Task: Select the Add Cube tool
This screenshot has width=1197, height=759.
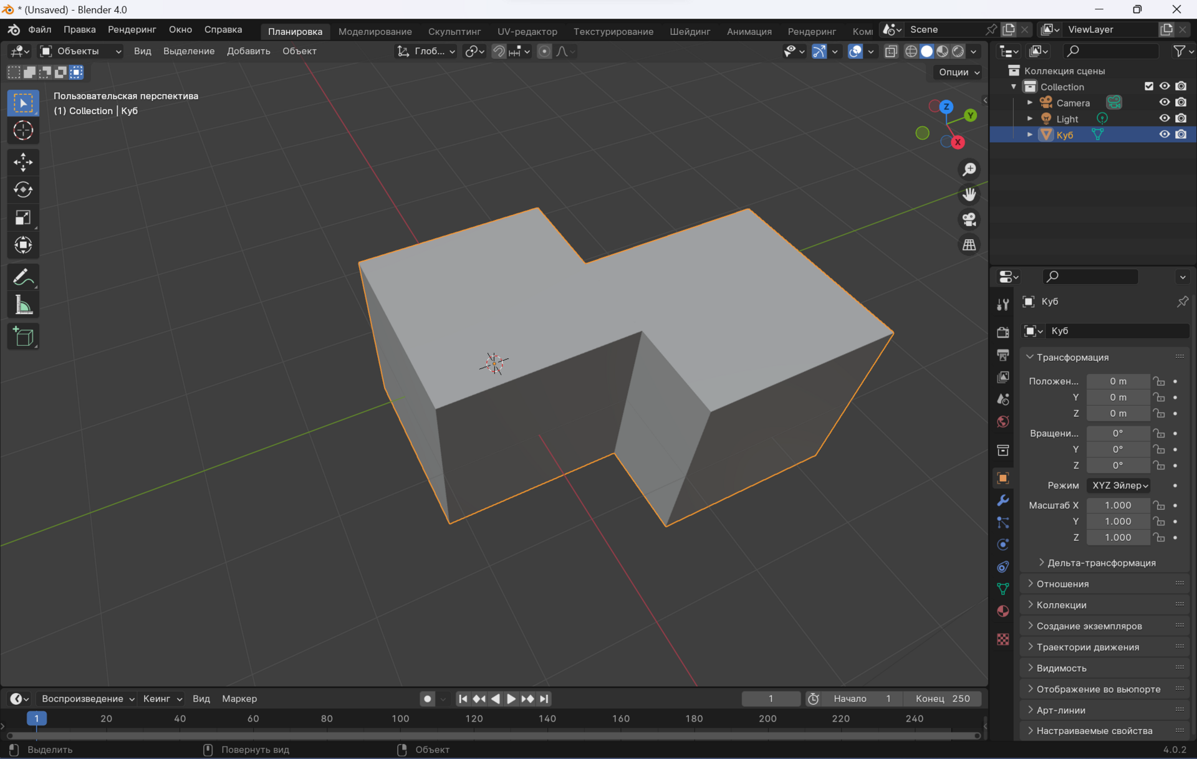Action: [x=23, y=337]
